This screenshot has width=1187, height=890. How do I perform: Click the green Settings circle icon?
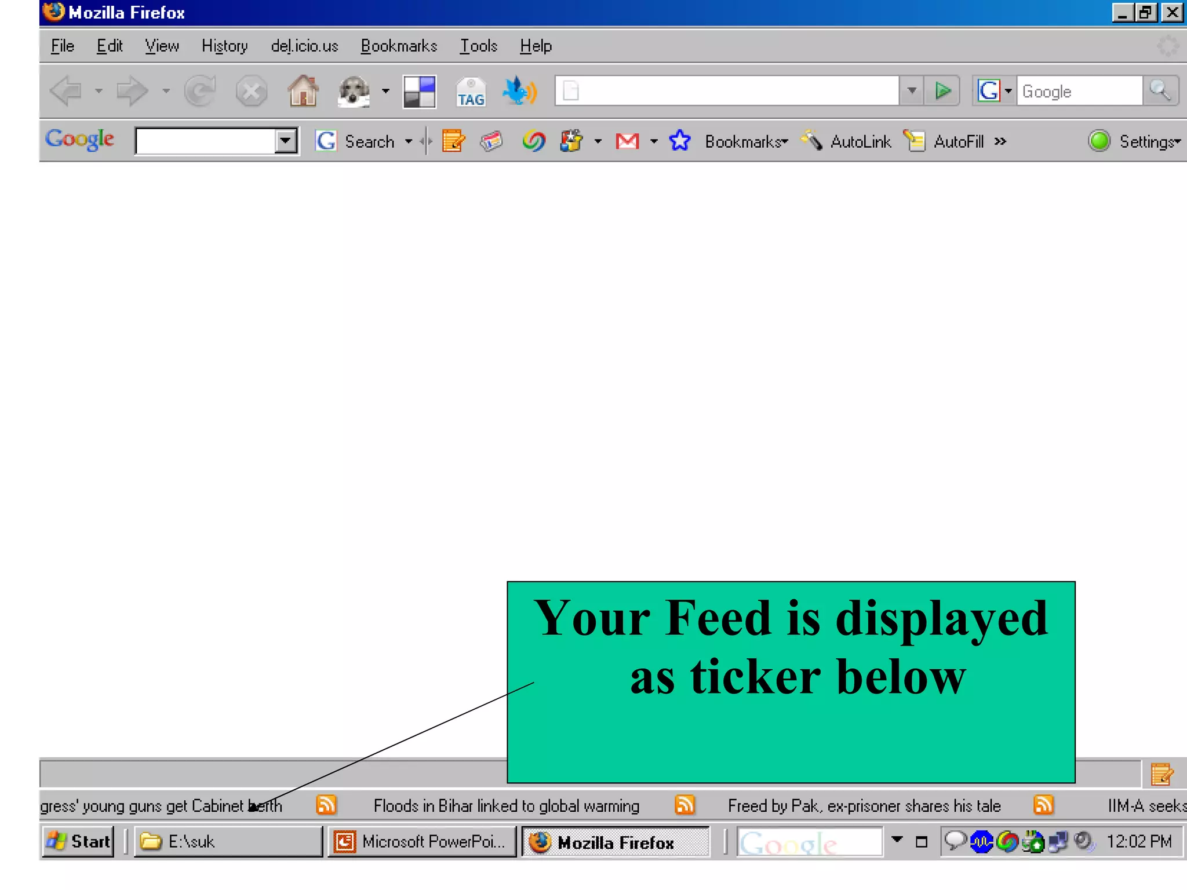click(1099, 141)
